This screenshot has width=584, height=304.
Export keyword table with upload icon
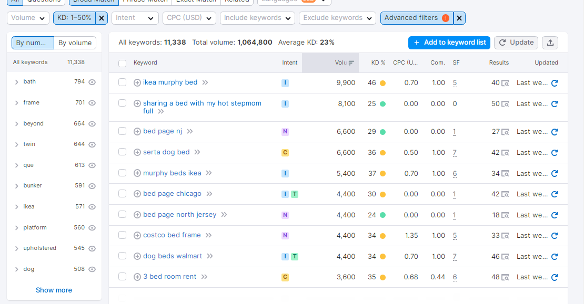[550, 43]
